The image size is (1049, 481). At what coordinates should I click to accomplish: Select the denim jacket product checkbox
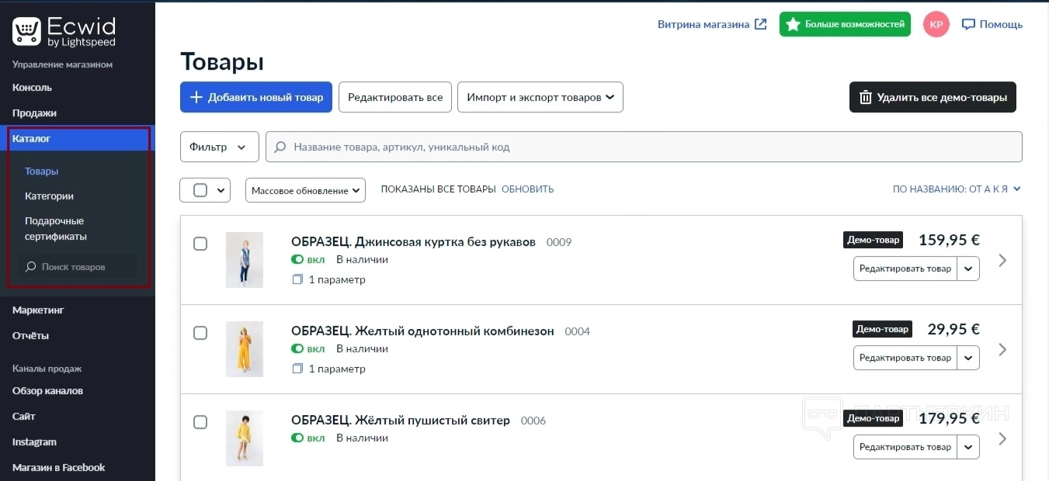[x=200, y=244]
